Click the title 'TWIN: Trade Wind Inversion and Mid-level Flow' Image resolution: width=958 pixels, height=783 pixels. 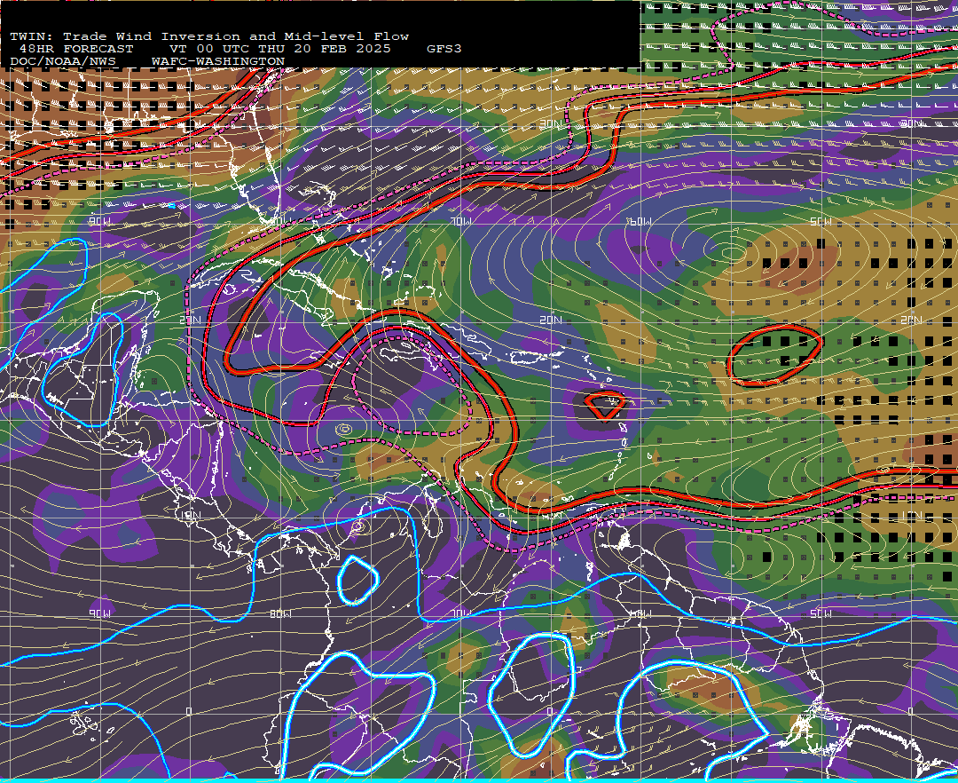209,36
